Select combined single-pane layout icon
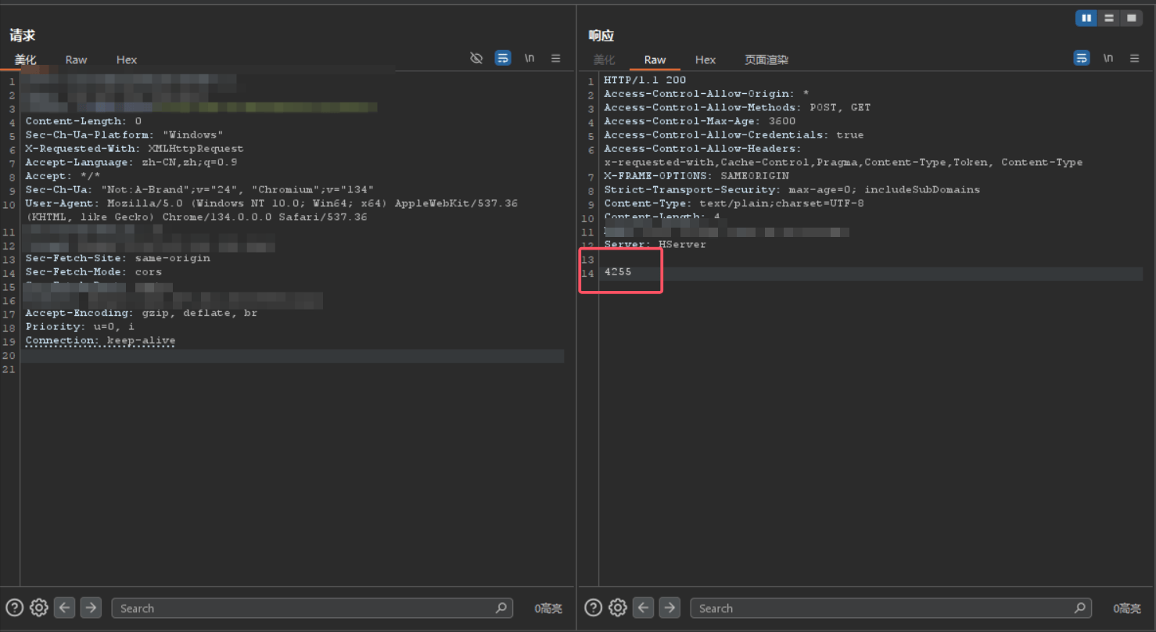Screen dimensions: 1156x632 tap(1131, 18)
